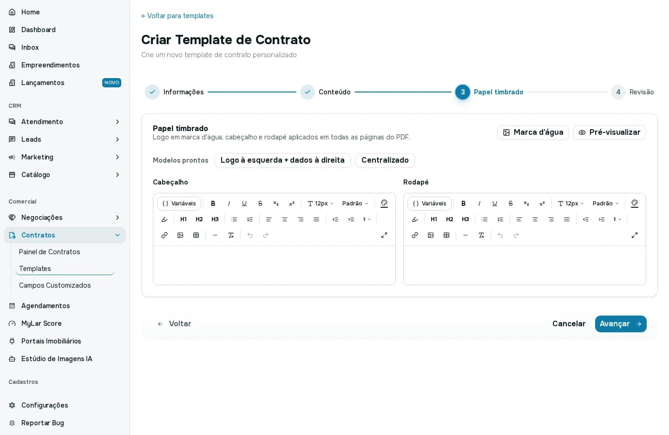
Task: Open highlight tool in Cabeçalho editor
Action: pyautogui.click(x=164, y=219)
